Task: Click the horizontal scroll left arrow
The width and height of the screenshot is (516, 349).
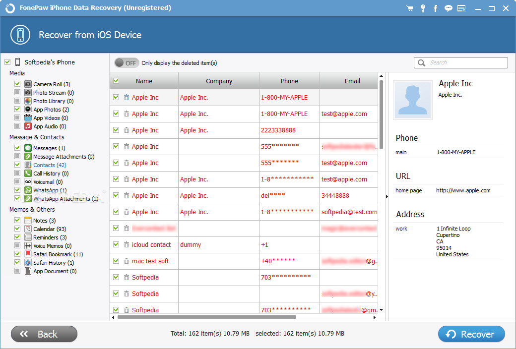Action: pyautogui.click(x=113, y=317)
